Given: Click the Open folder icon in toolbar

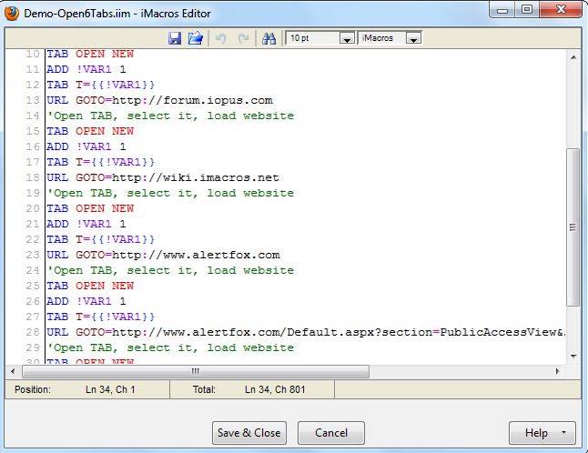Looking at the screenshot, I should pos(196,38).
